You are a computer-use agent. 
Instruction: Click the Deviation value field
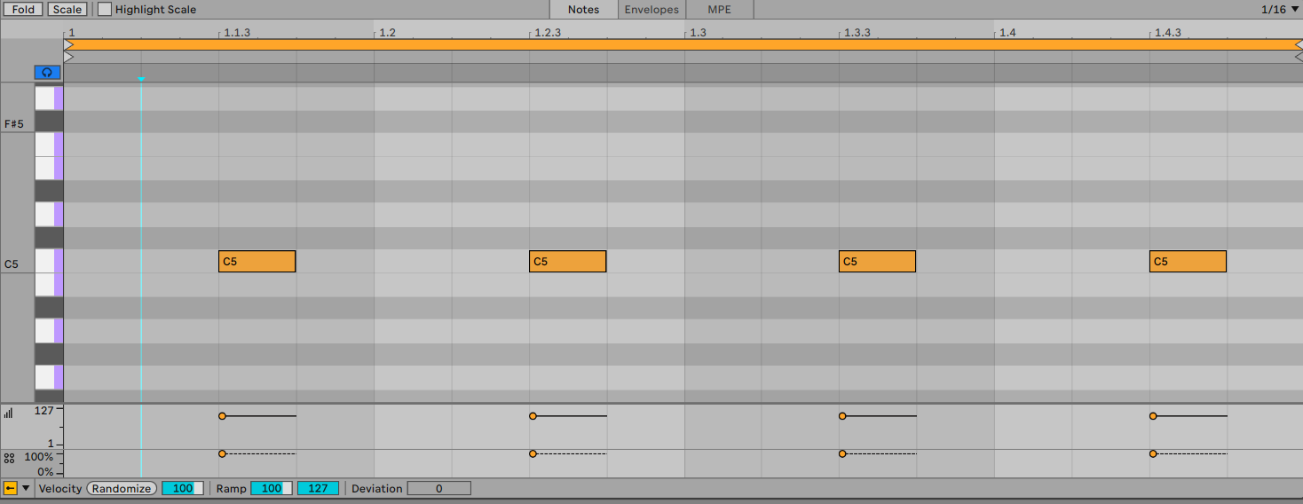click(x=438, y=488)
